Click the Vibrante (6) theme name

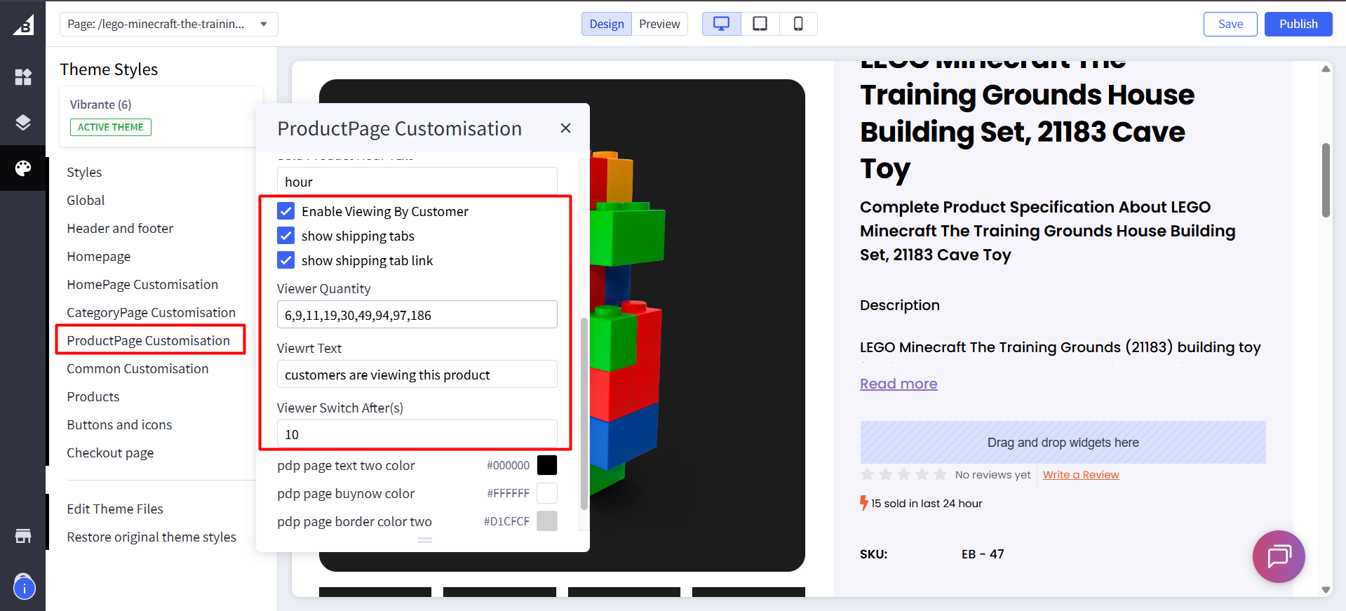[100, 105]
